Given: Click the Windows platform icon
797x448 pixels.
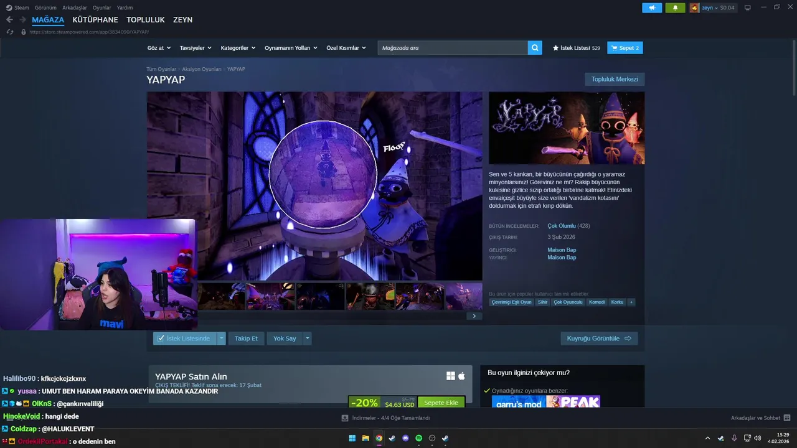Looking at the screenshot, I should click(451, 376).
